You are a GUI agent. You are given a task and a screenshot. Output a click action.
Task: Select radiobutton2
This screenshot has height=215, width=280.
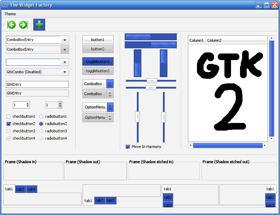pos(41,124)
